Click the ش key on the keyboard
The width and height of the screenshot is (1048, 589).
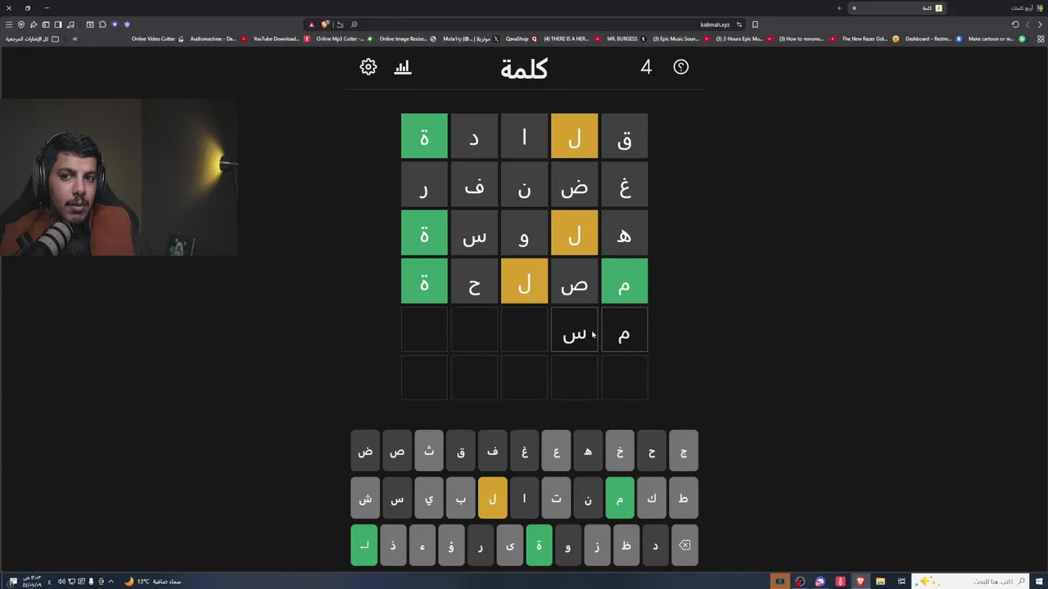[x=365, y=498]
